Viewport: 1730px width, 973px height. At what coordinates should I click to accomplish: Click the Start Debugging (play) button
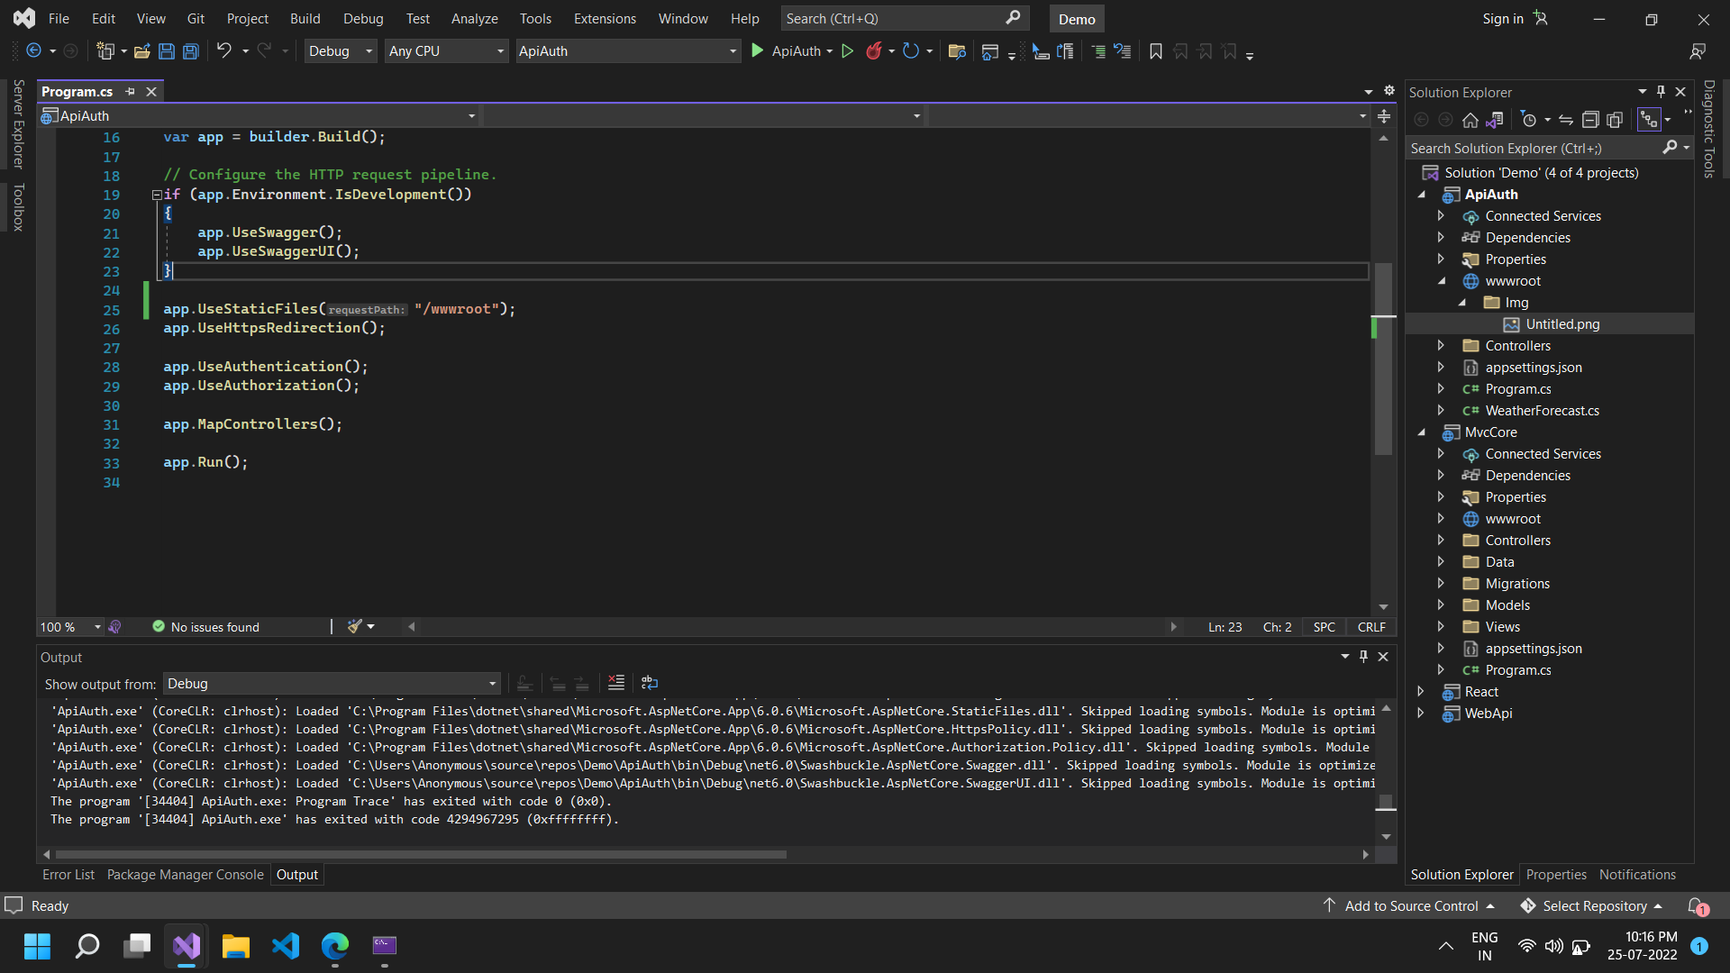757,51
